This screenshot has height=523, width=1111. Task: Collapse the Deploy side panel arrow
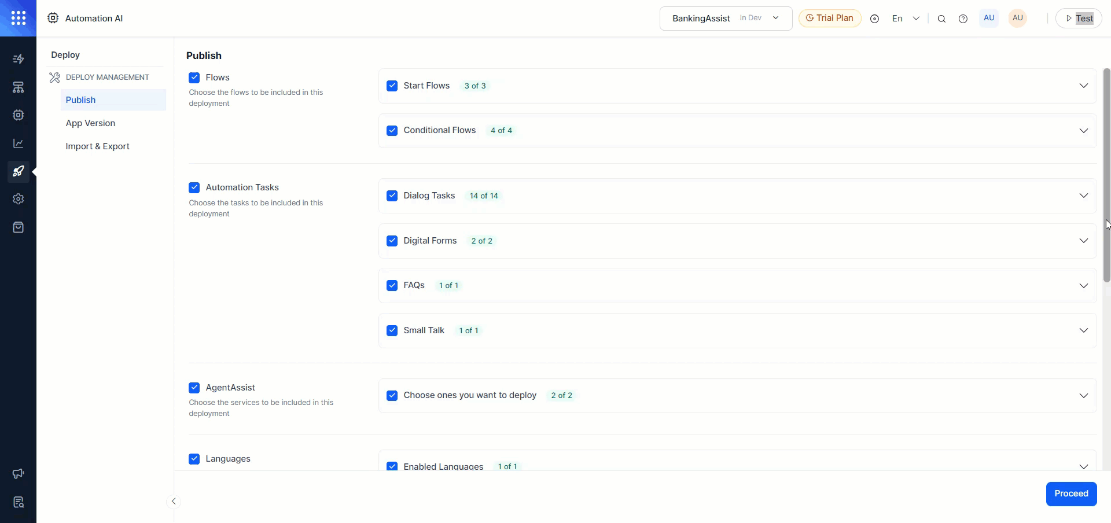pos(174,502)
